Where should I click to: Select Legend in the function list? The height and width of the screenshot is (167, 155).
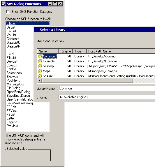(x=12, y=122)
